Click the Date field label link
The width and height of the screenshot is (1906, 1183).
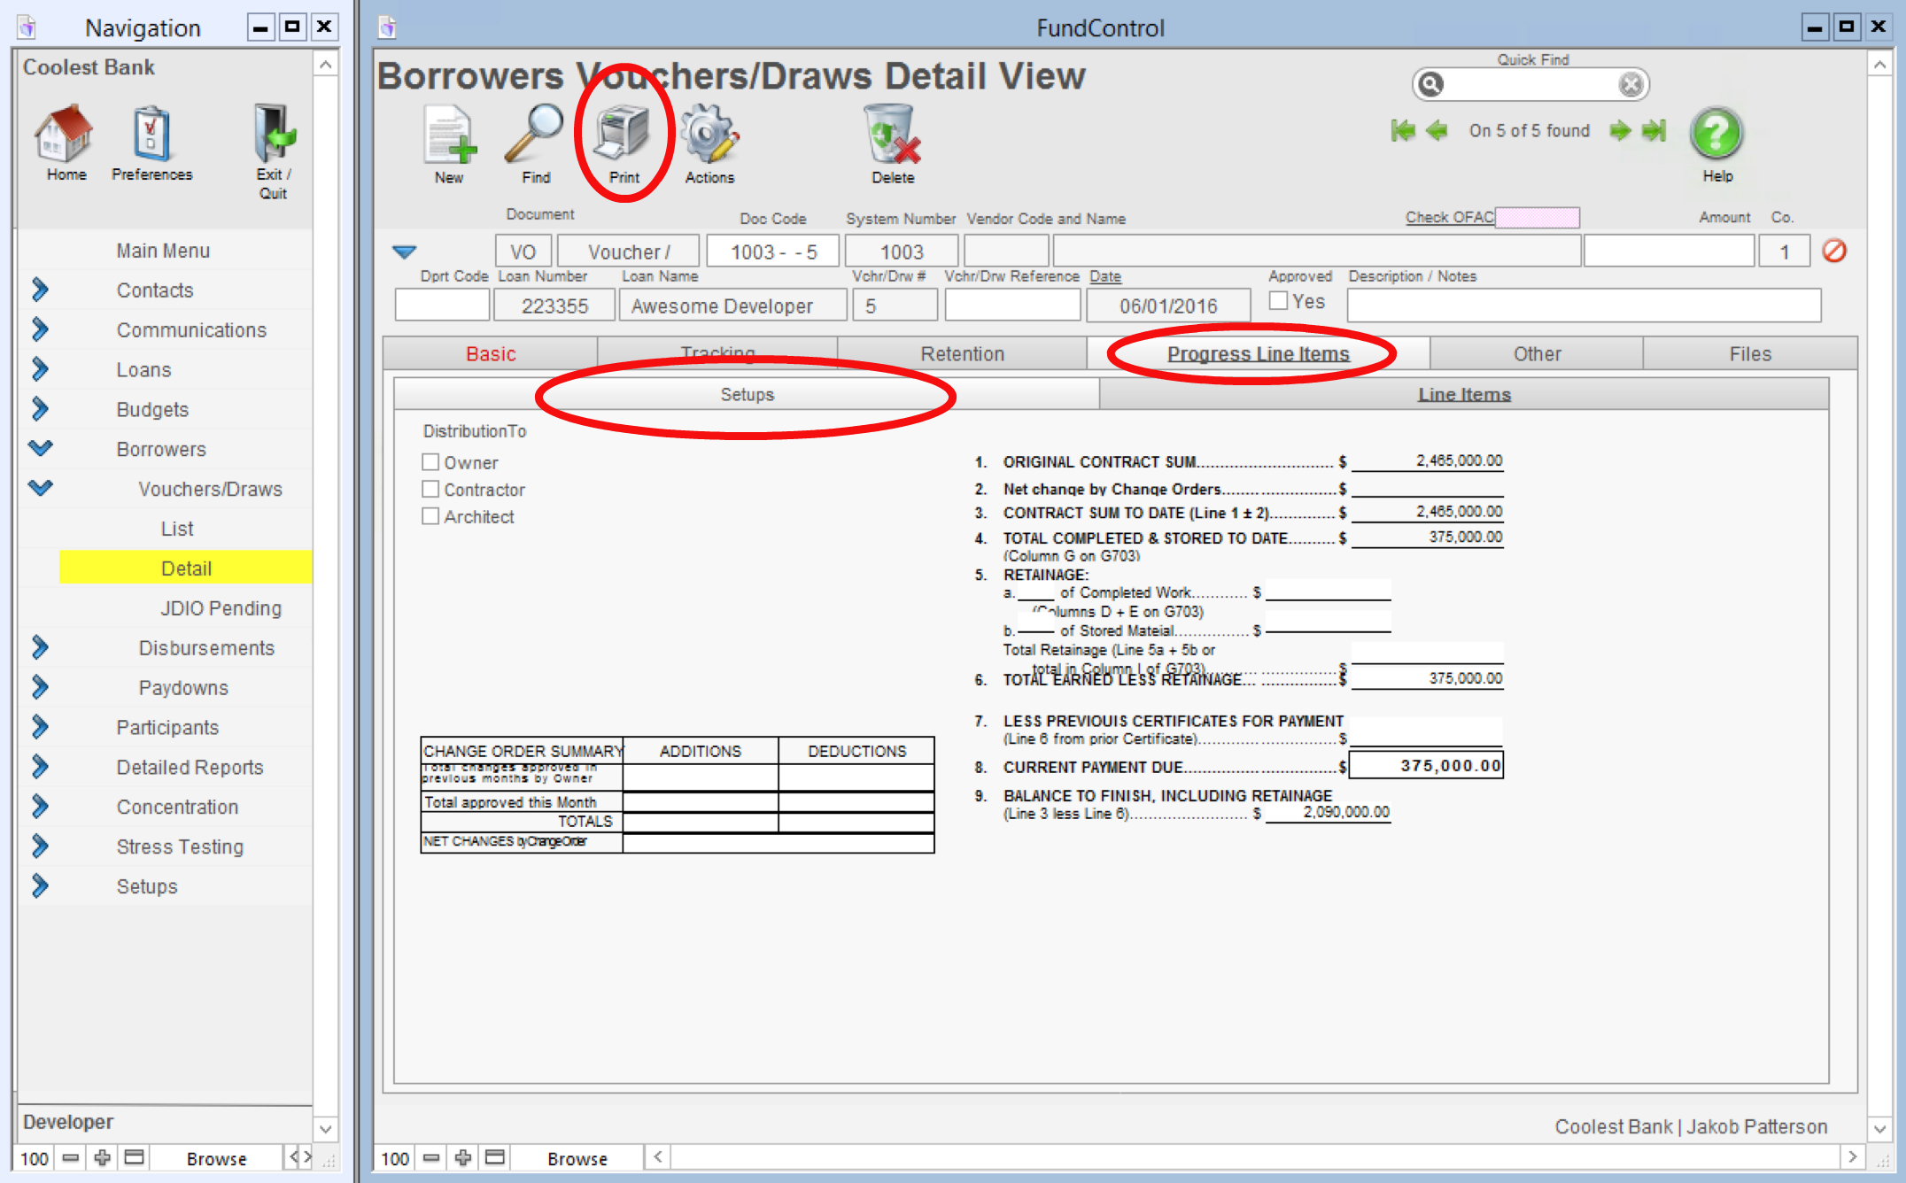[1104, 276]
